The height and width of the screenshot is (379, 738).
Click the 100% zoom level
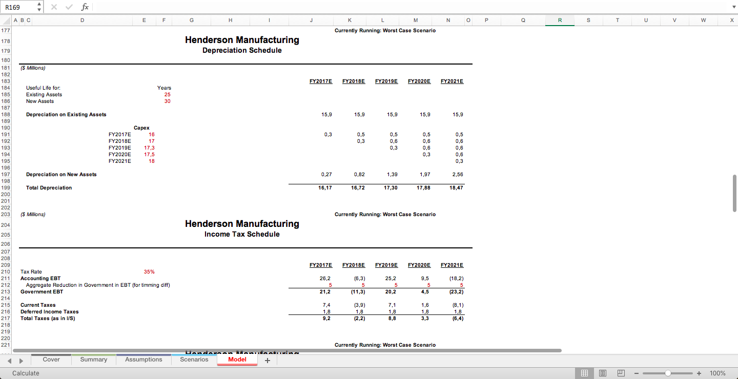pos(717,373)
